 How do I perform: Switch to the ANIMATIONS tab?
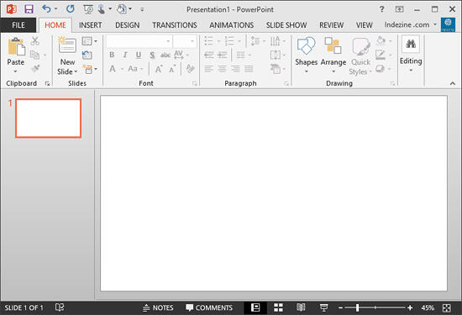(x=232, y=25)
